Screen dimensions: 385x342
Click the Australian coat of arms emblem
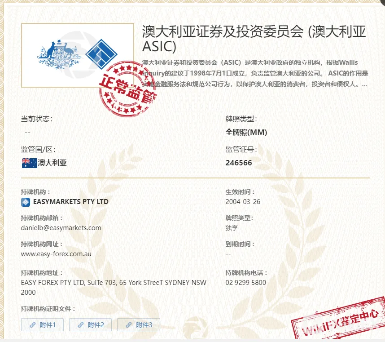click(x=59, y=54)
